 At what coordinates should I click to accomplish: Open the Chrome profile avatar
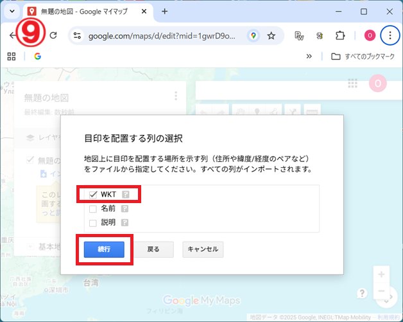370,36
